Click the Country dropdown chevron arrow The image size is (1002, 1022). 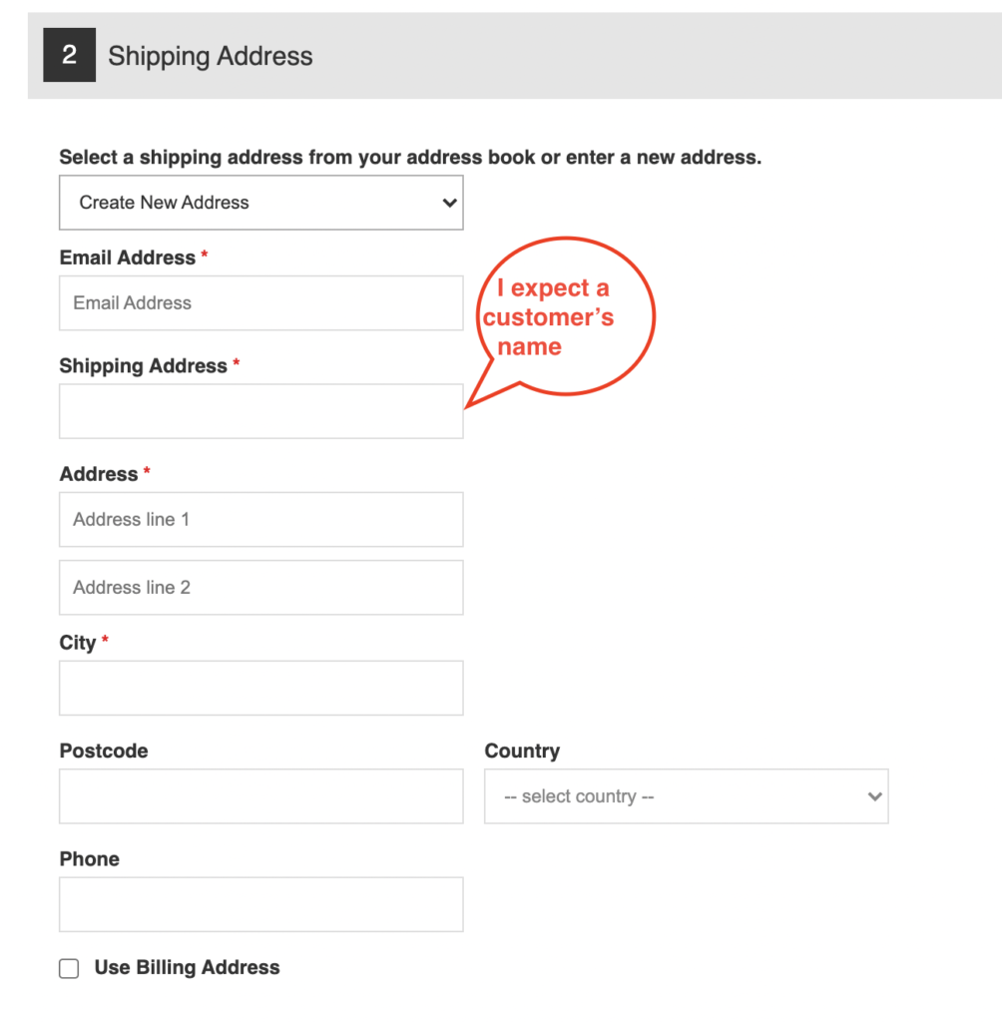click(875, 796)
